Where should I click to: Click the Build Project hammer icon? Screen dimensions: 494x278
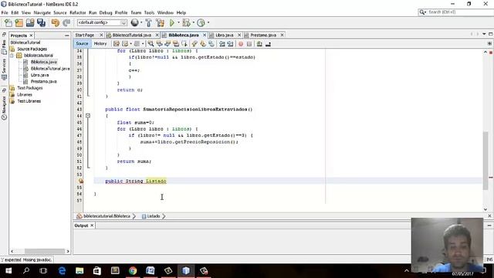(148, 22)
